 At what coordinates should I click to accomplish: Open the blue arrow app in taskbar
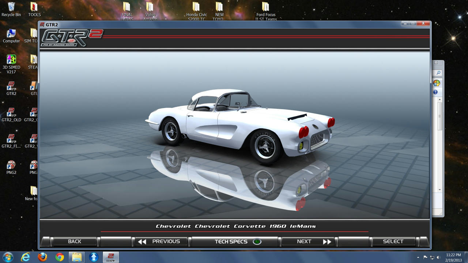coord(94,257)
